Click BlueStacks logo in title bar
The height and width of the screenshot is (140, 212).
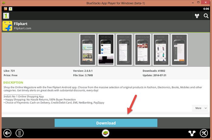[4, 3]
